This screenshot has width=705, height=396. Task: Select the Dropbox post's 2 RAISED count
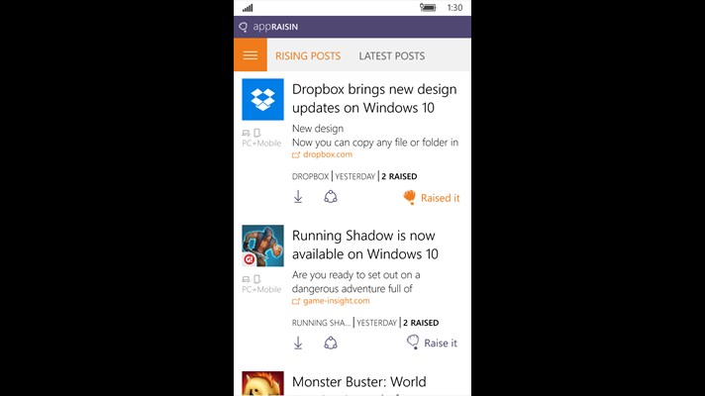[x=399, y=176]
